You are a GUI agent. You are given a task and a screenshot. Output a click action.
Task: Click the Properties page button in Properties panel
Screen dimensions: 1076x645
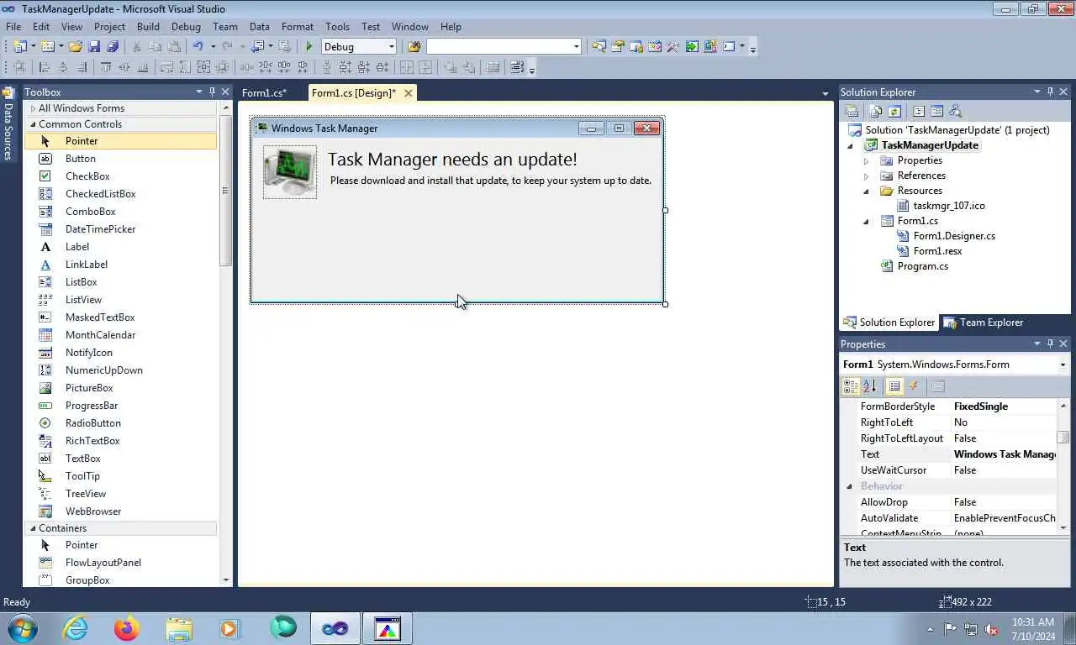coord(938,386)
